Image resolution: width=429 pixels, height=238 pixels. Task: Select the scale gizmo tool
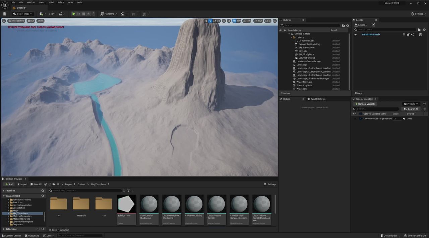pyautogui.click(x=219, y=21)
